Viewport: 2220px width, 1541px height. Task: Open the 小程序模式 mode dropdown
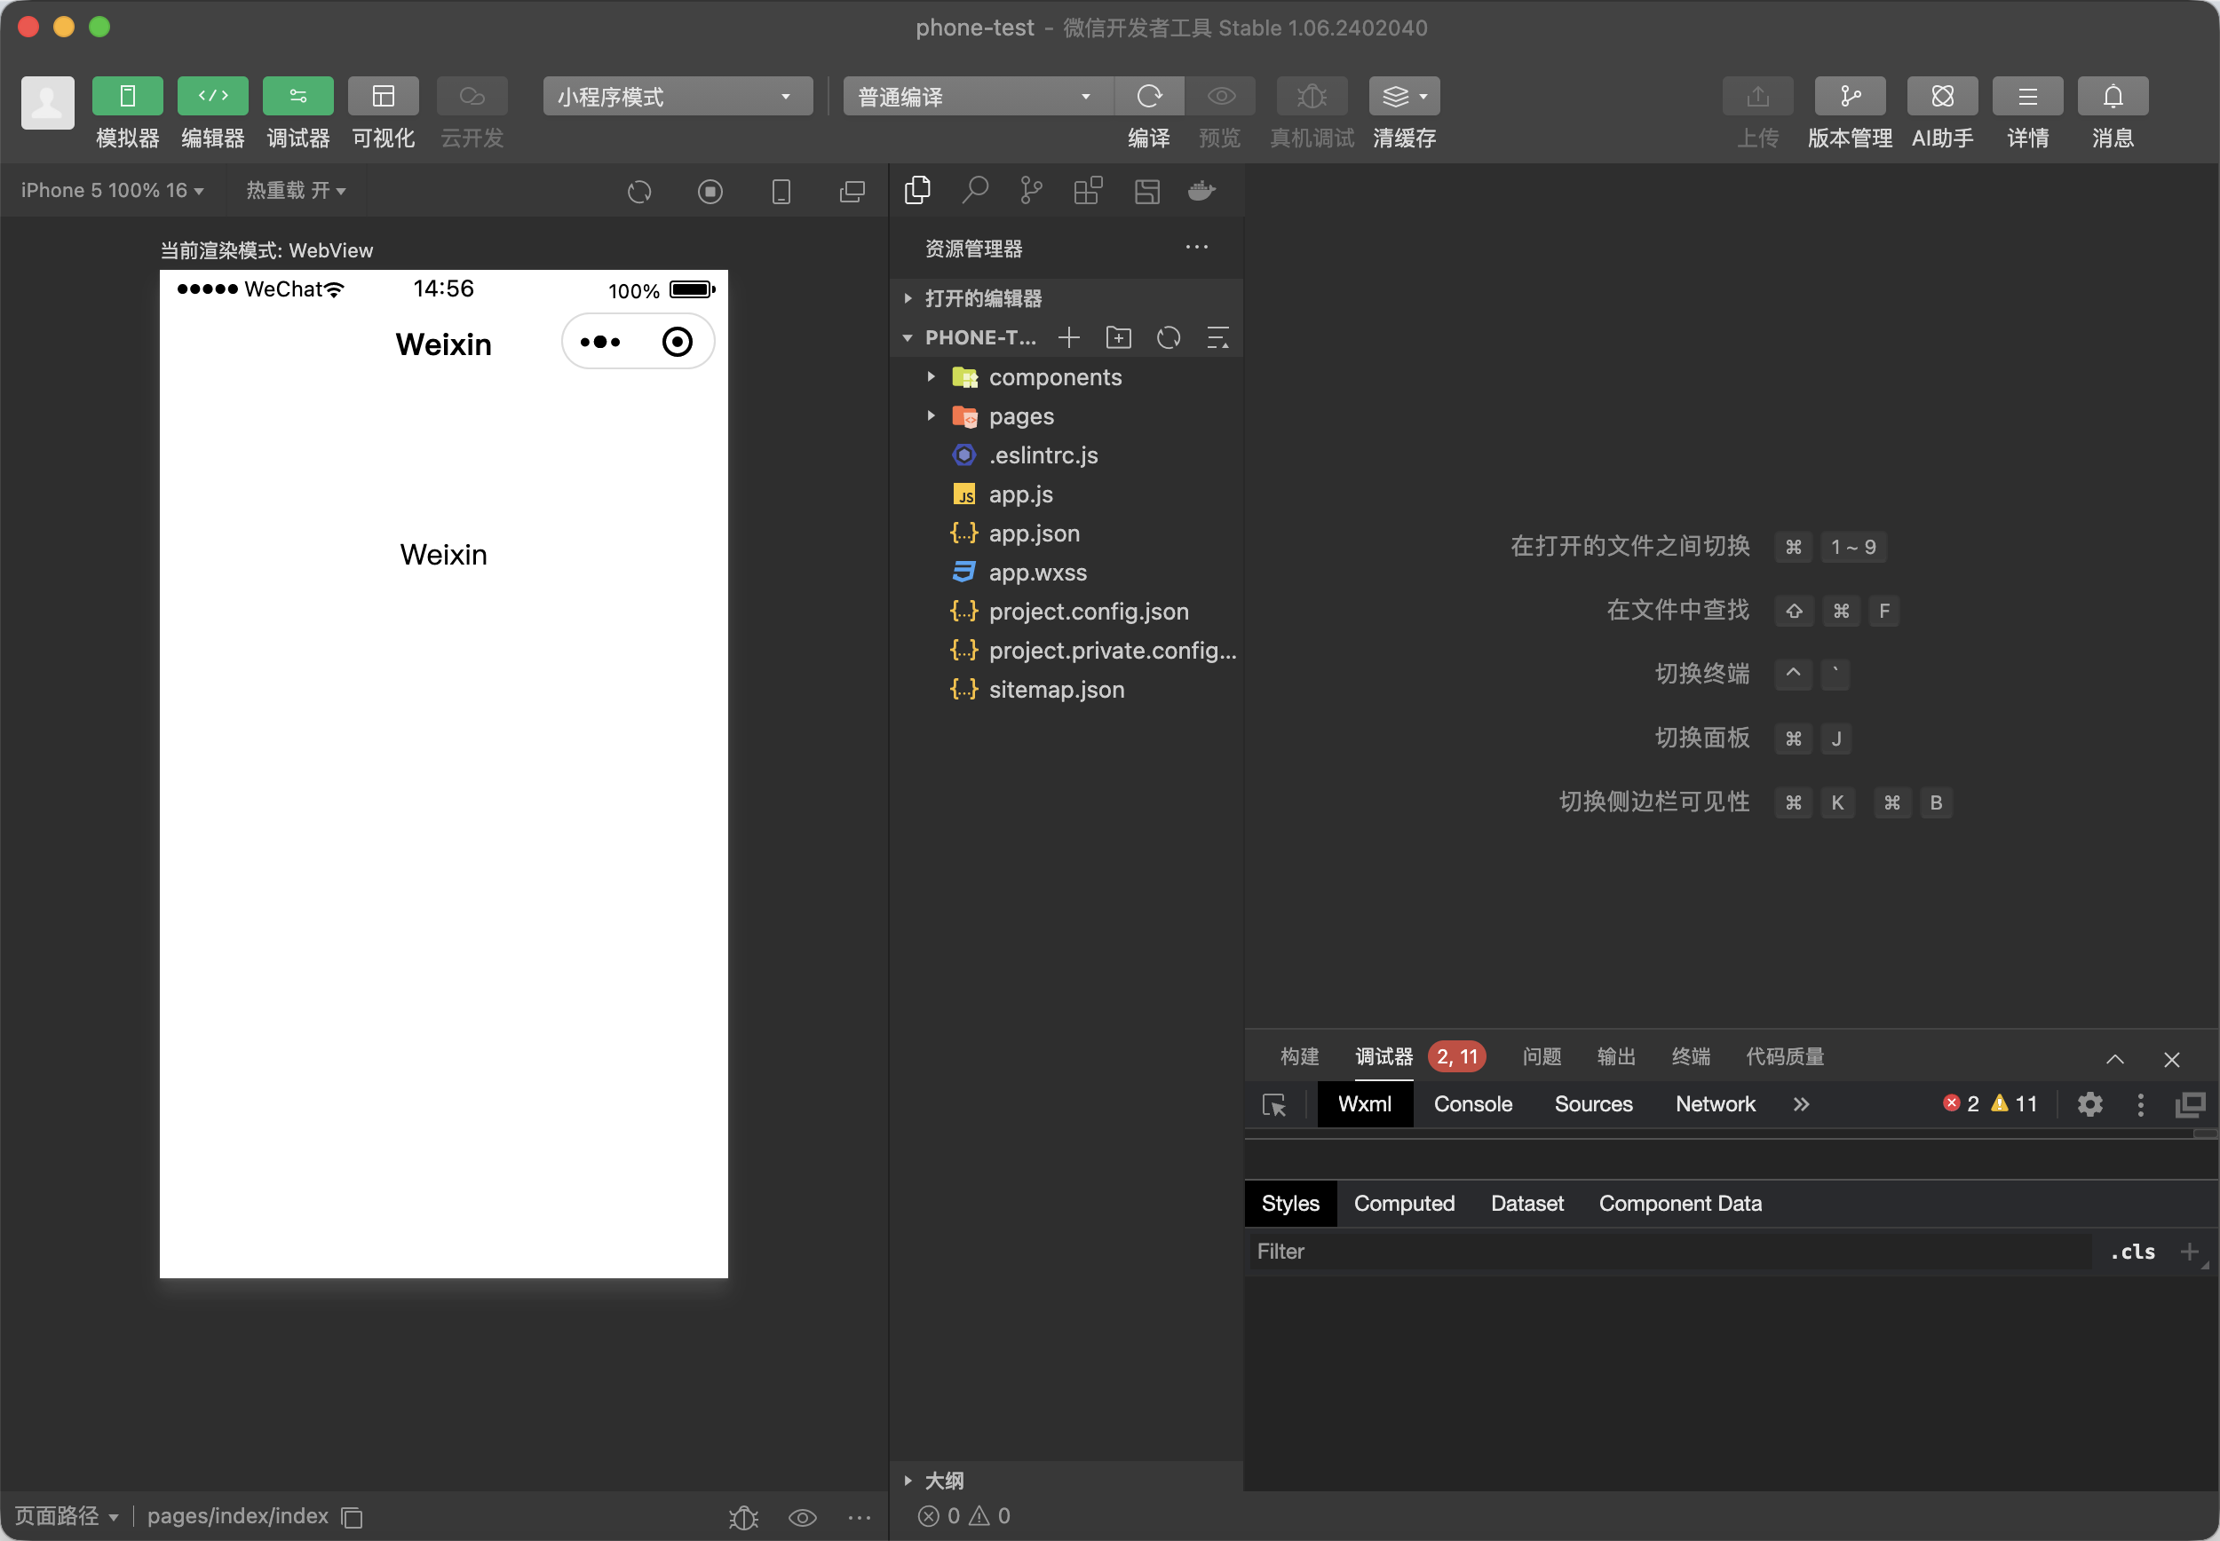pyautogui.click(x=676, y=96)
